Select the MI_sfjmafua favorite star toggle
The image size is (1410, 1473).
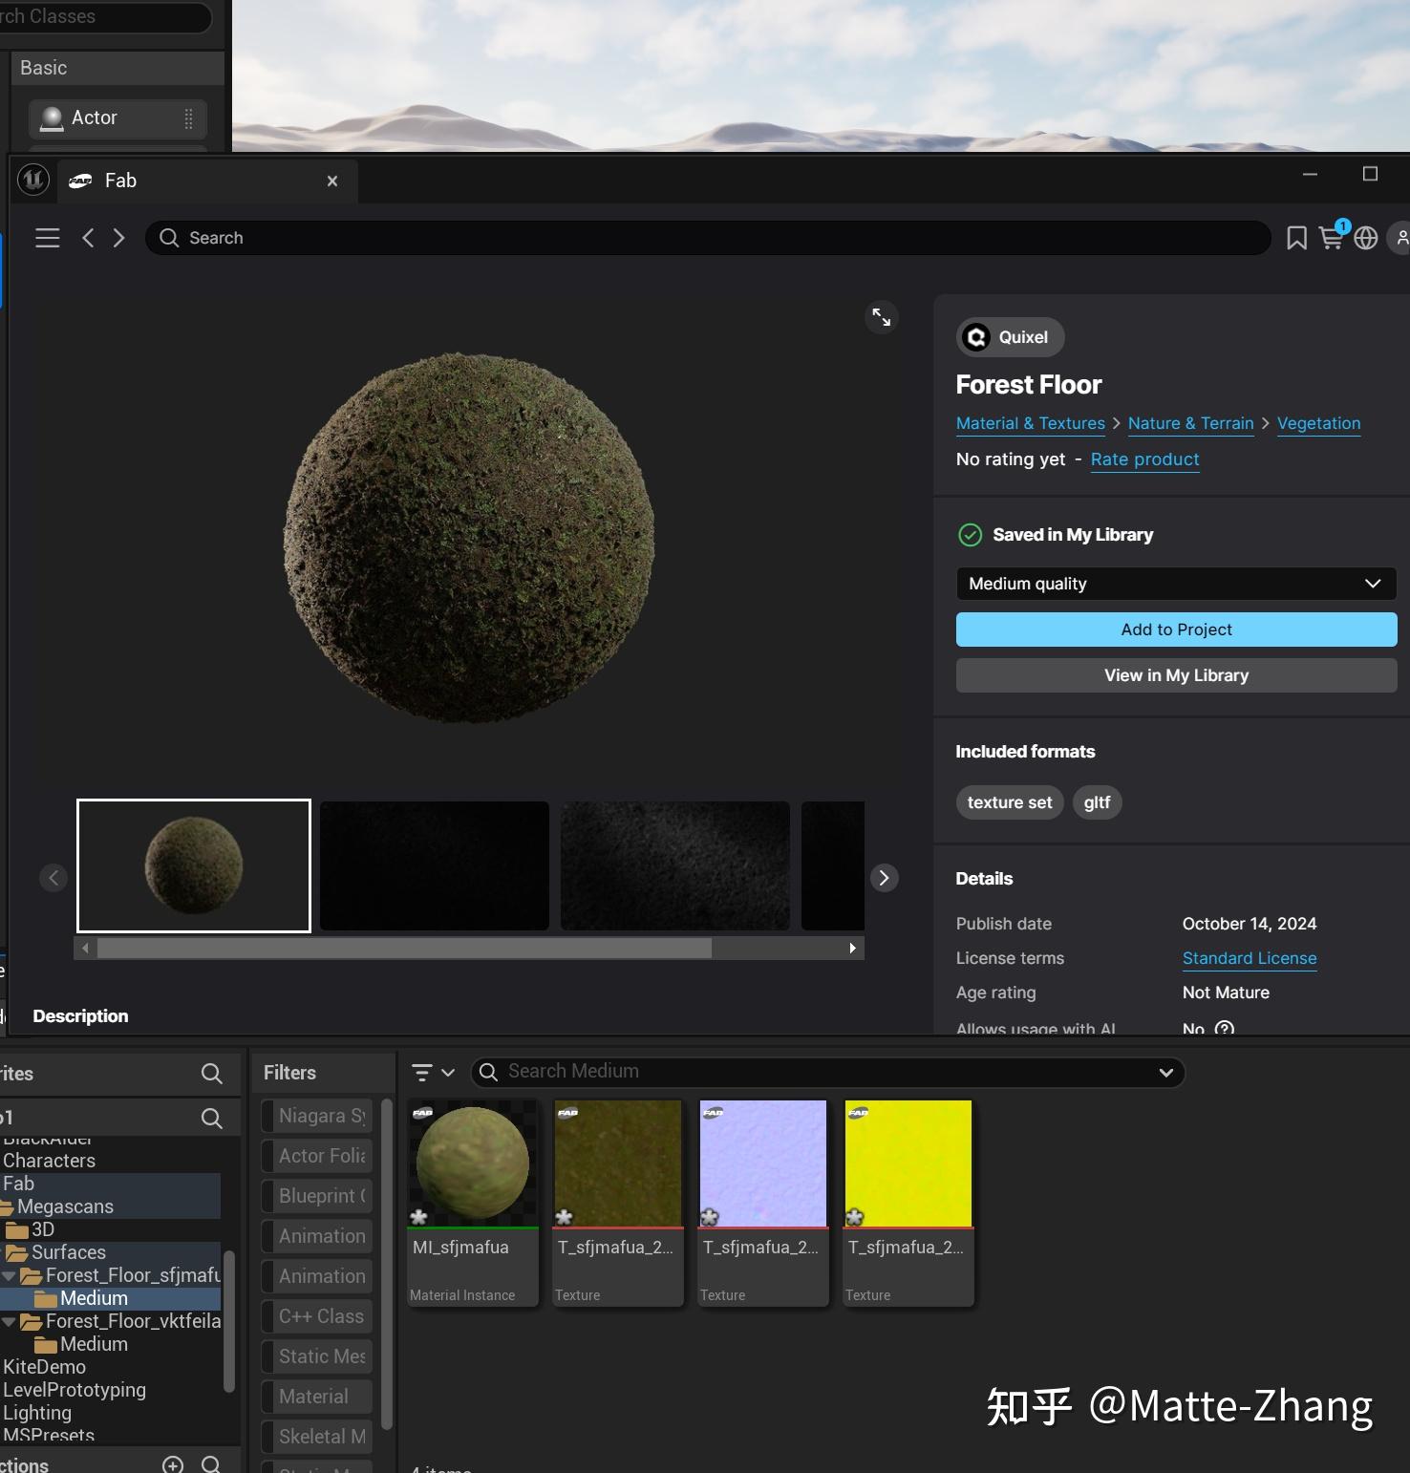tap(417, 1218)
